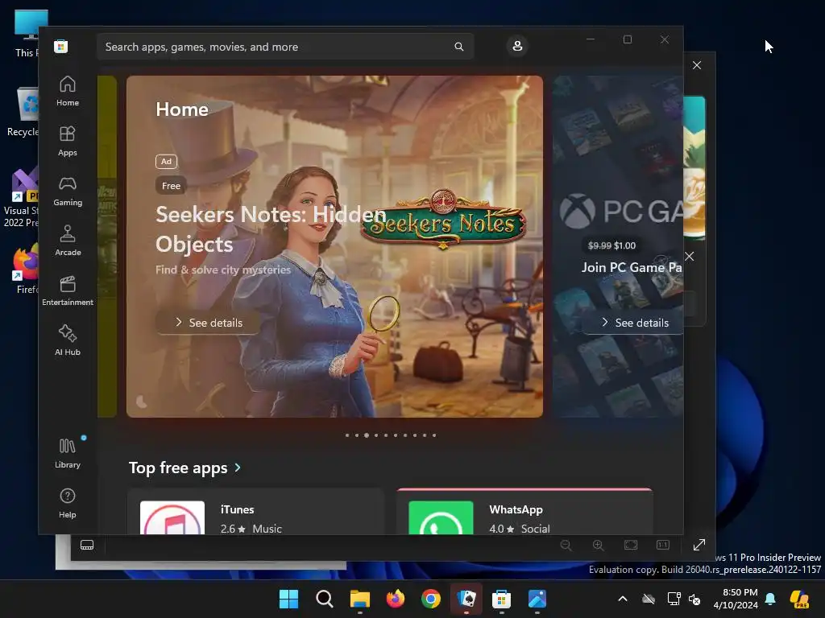Open the Top free apps heading
825x618 pixels.
[178, 468]
